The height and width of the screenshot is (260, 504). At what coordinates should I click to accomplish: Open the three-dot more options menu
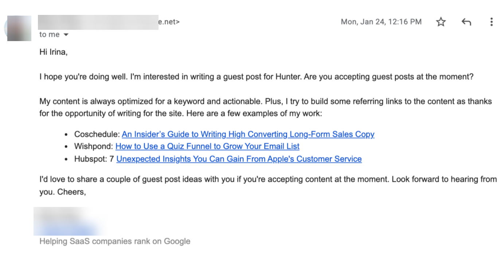[x=491, y=22]
